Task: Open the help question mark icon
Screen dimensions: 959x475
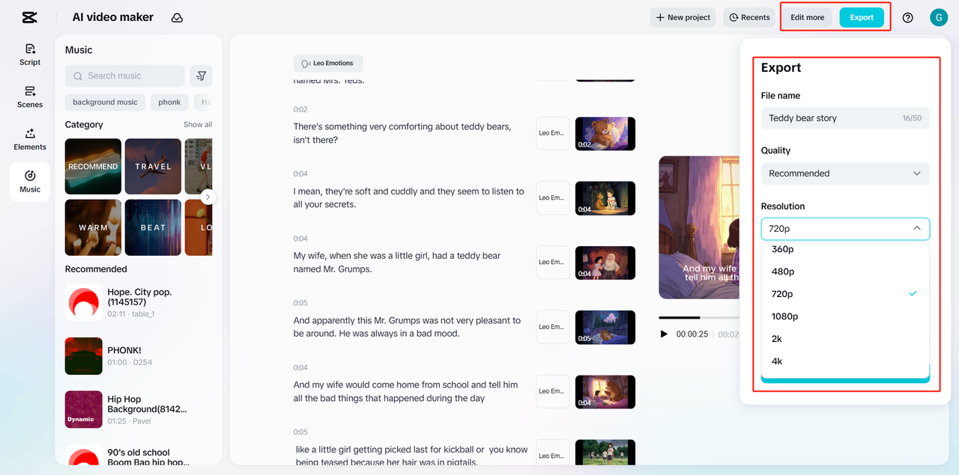Action: click(907, 16)
